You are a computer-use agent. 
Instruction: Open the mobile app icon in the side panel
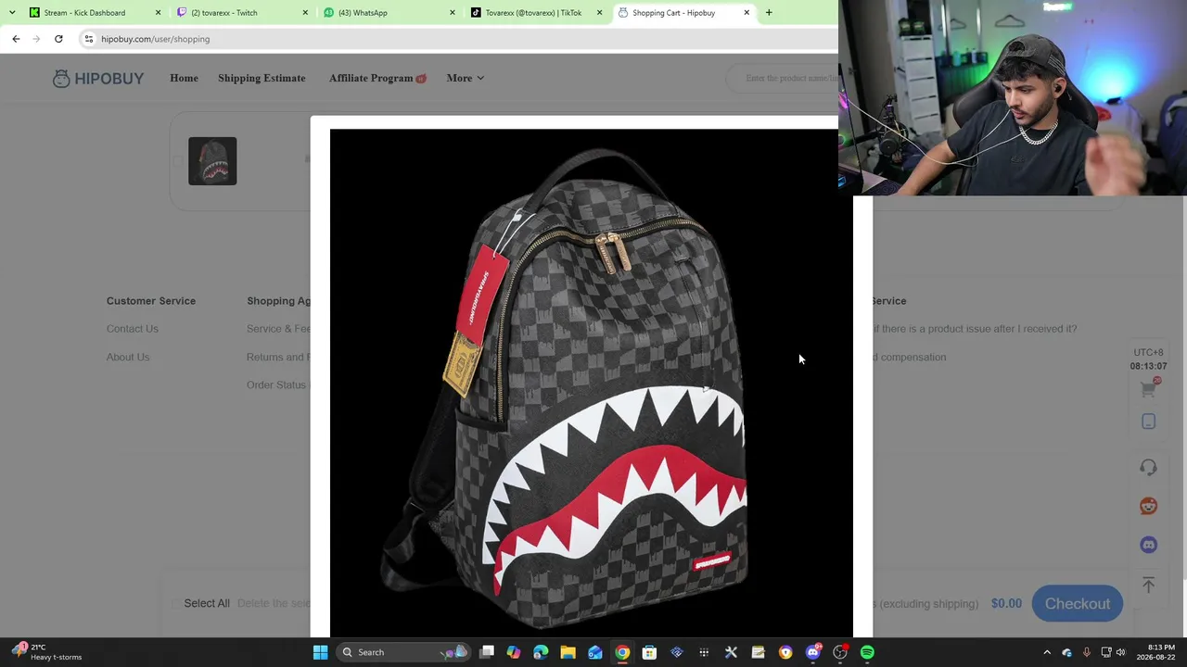(1148, 422)
